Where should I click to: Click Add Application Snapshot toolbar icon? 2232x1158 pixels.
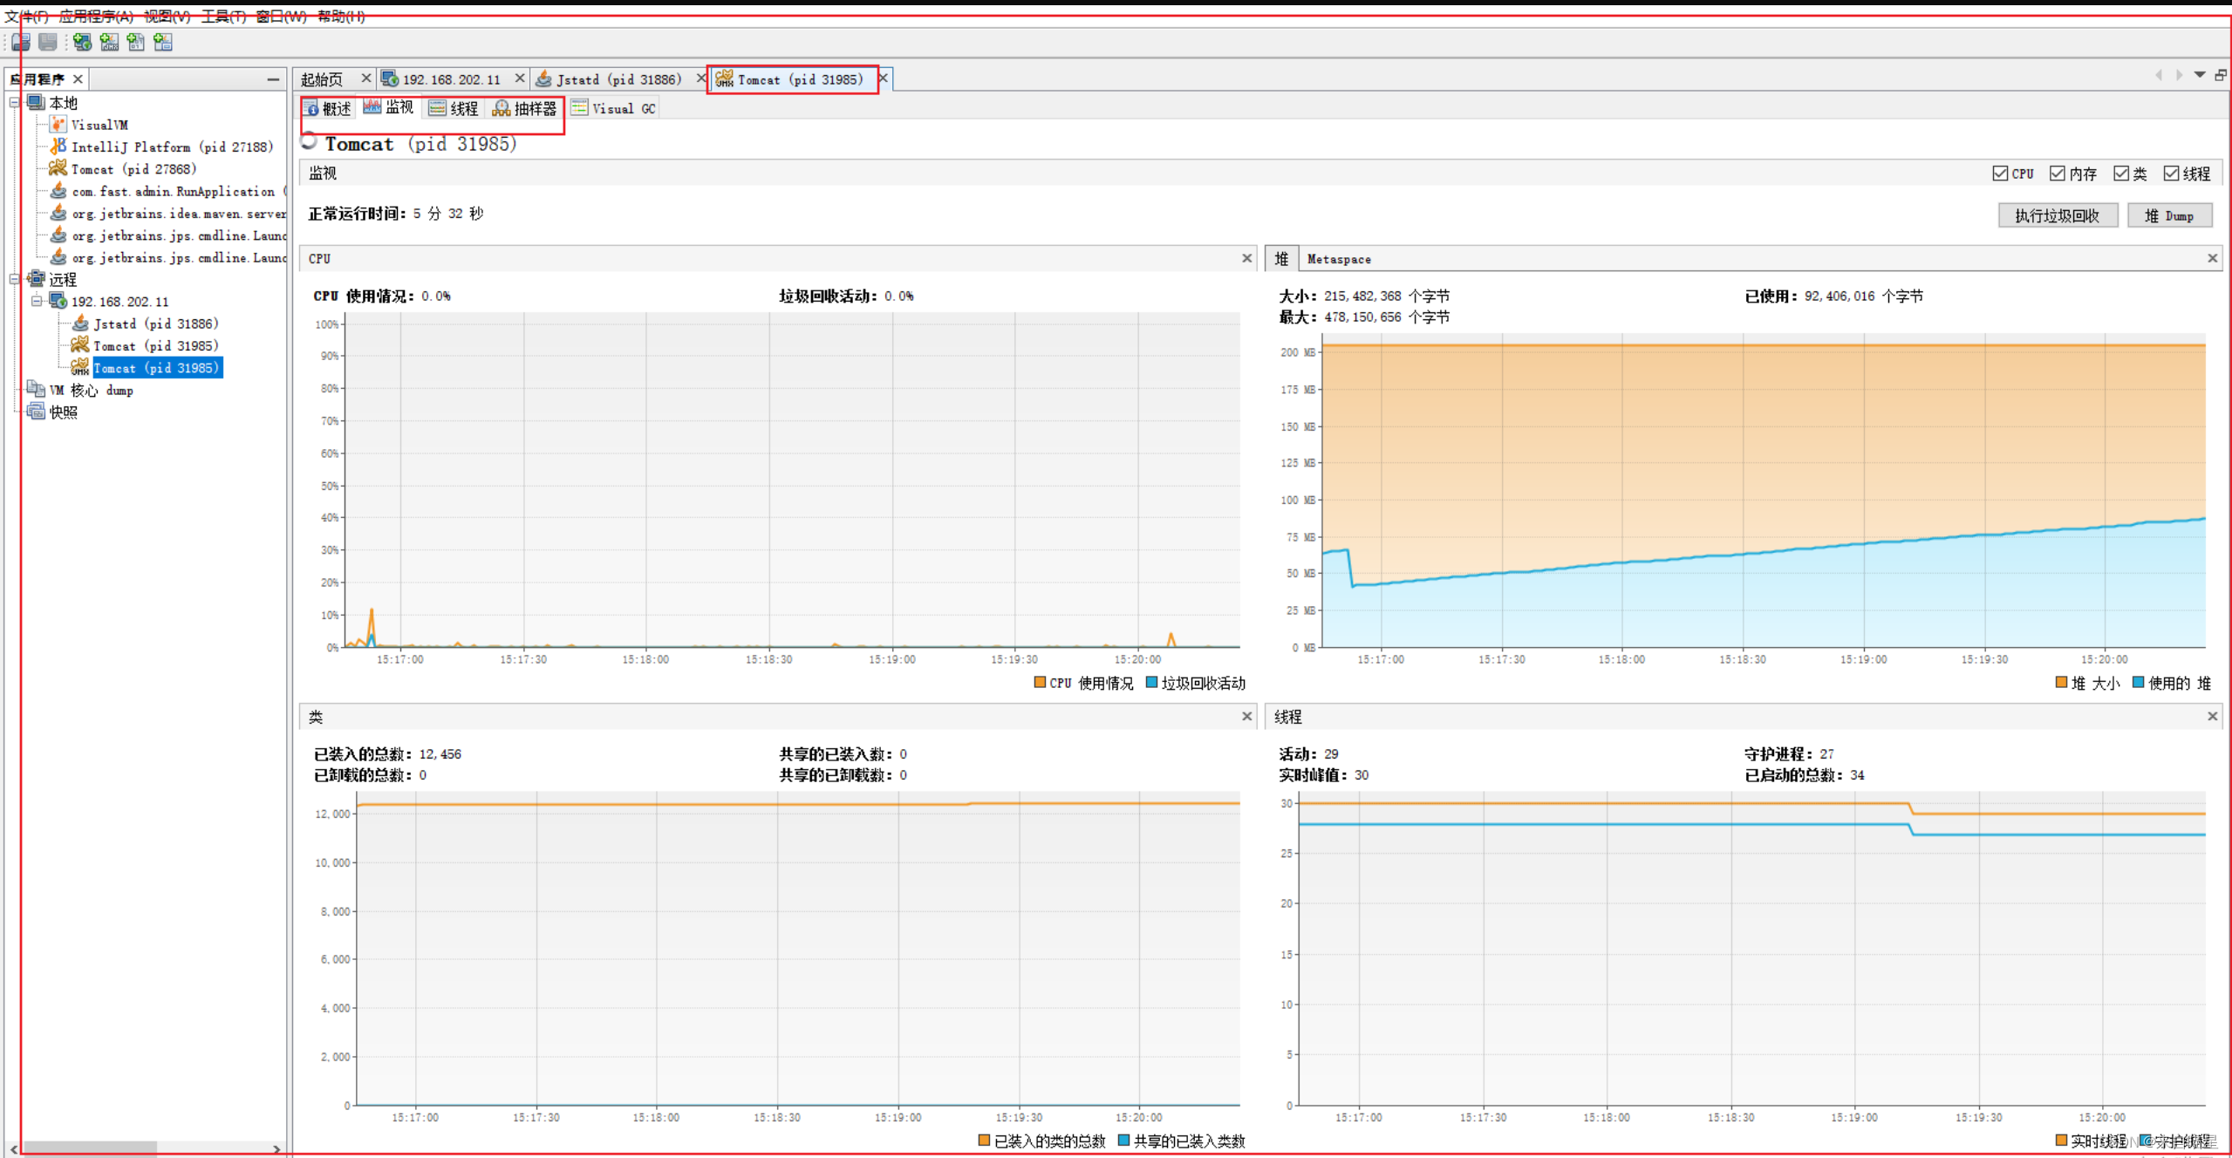(163, 42)
